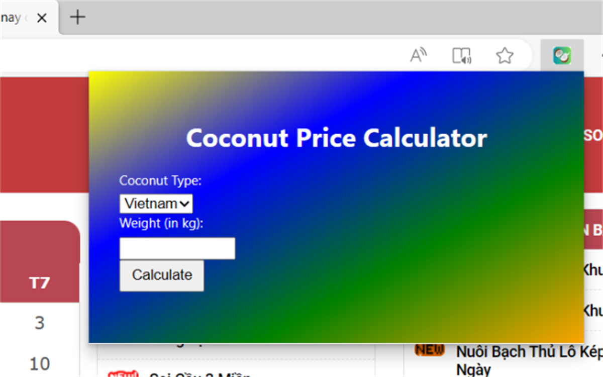Close the 'nay' browser tab
This screenshot has height=377, width=603.
coord(42,18)
